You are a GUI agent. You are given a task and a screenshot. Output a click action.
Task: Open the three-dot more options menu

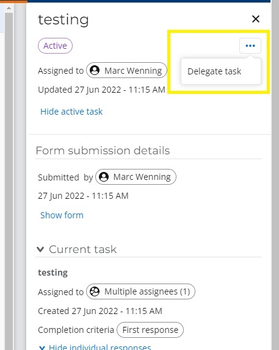click(x=250, y=46)
